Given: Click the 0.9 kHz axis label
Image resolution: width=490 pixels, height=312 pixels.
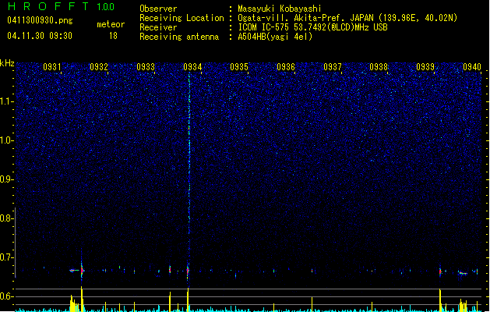Looking at the screenshot, I should 6,179.
